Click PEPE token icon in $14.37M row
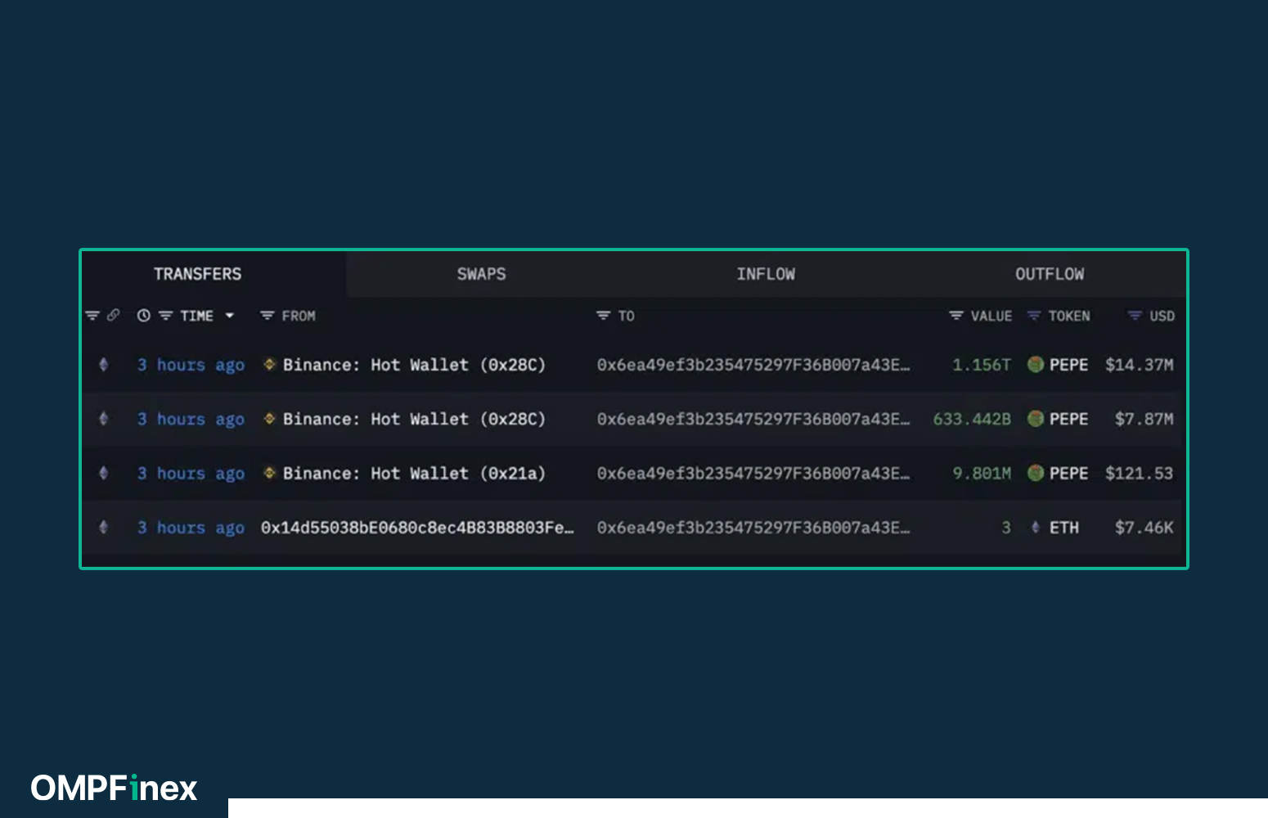The width and height of the screenshot is (1268, 818). (1036, 365)
